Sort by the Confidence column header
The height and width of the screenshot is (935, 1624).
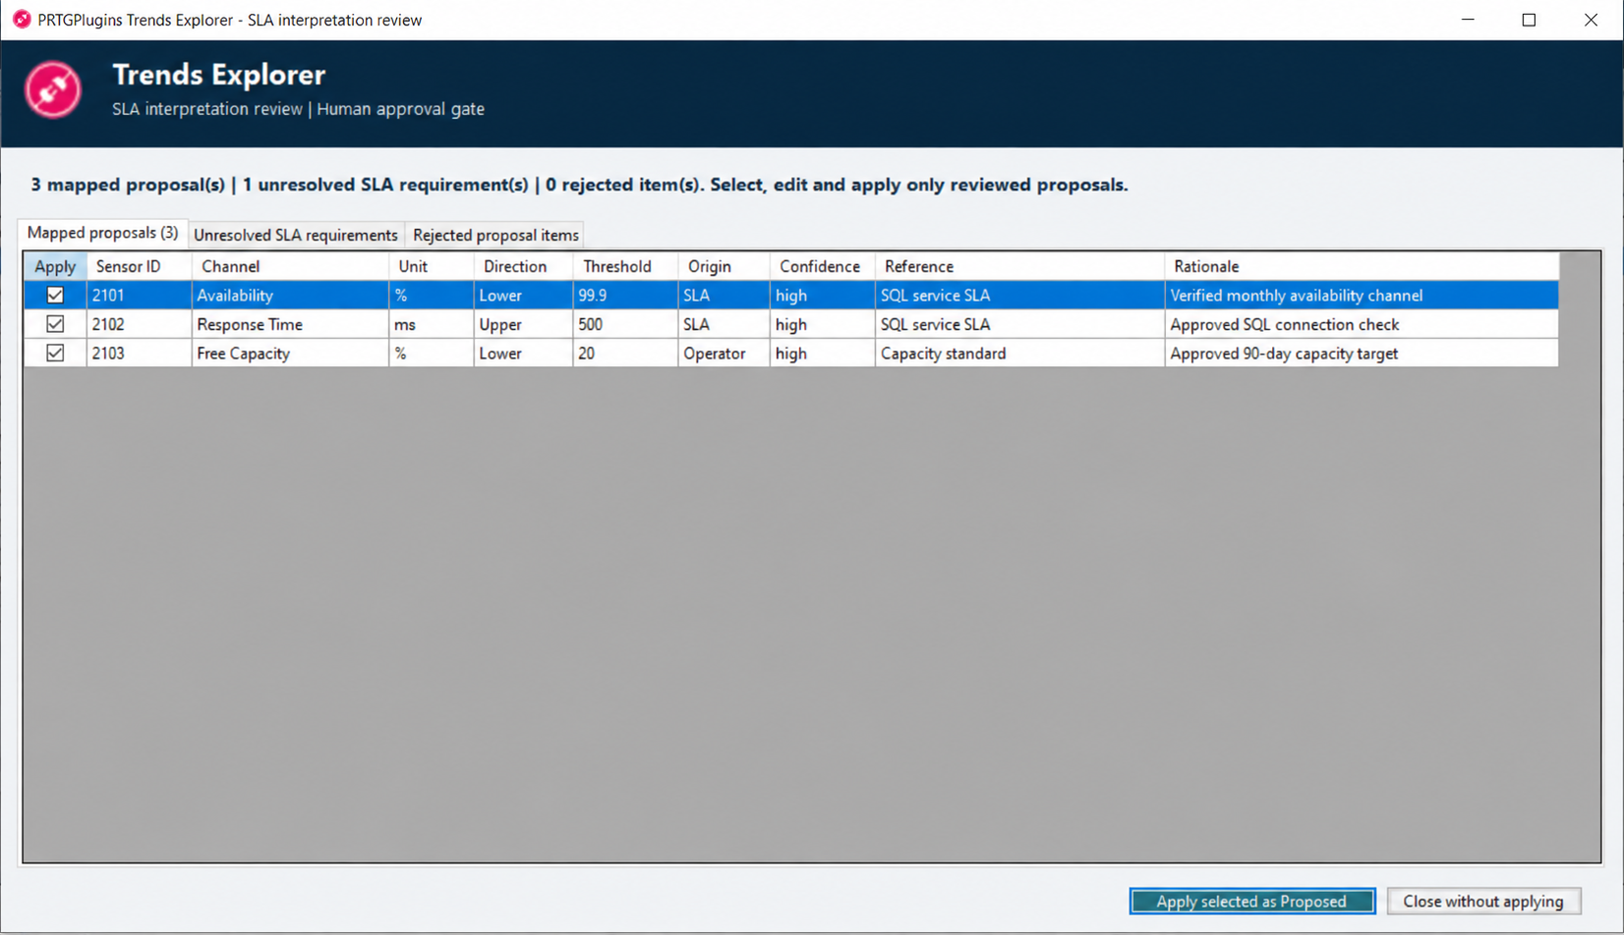[822, 266]
